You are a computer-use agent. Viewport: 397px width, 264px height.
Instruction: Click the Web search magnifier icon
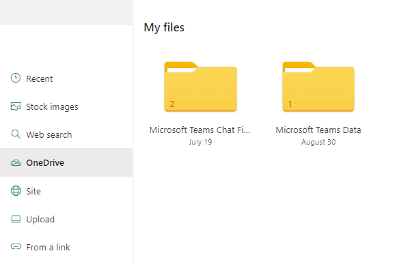point(16,134)
